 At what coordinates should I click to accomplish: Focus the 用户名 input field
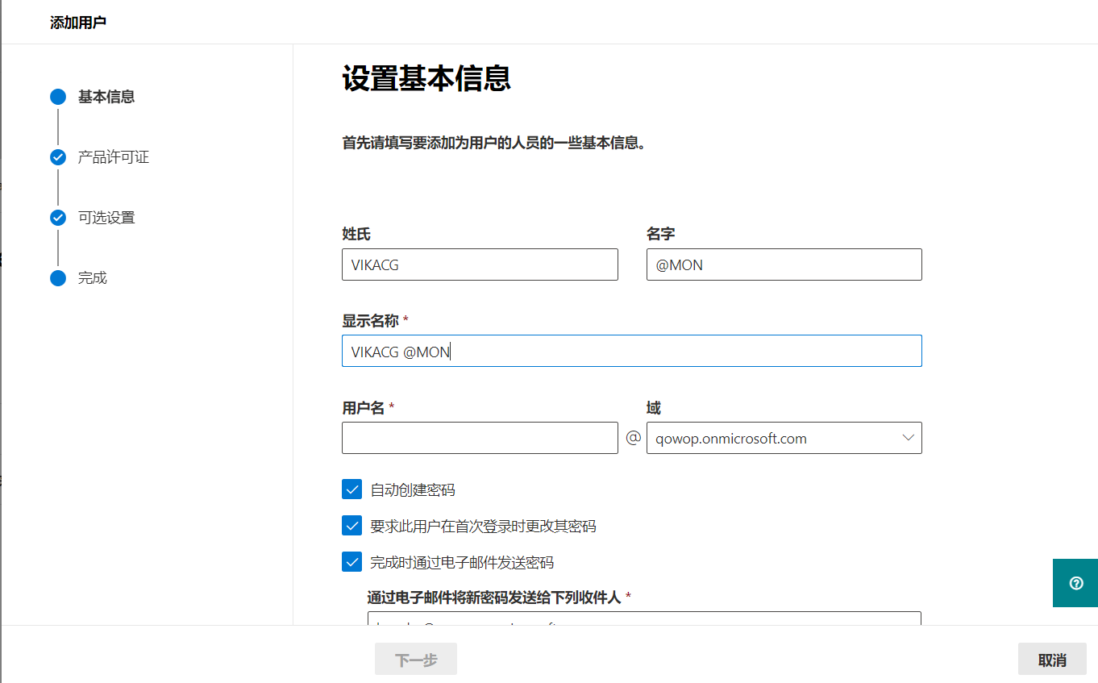(x=480, y=438)
